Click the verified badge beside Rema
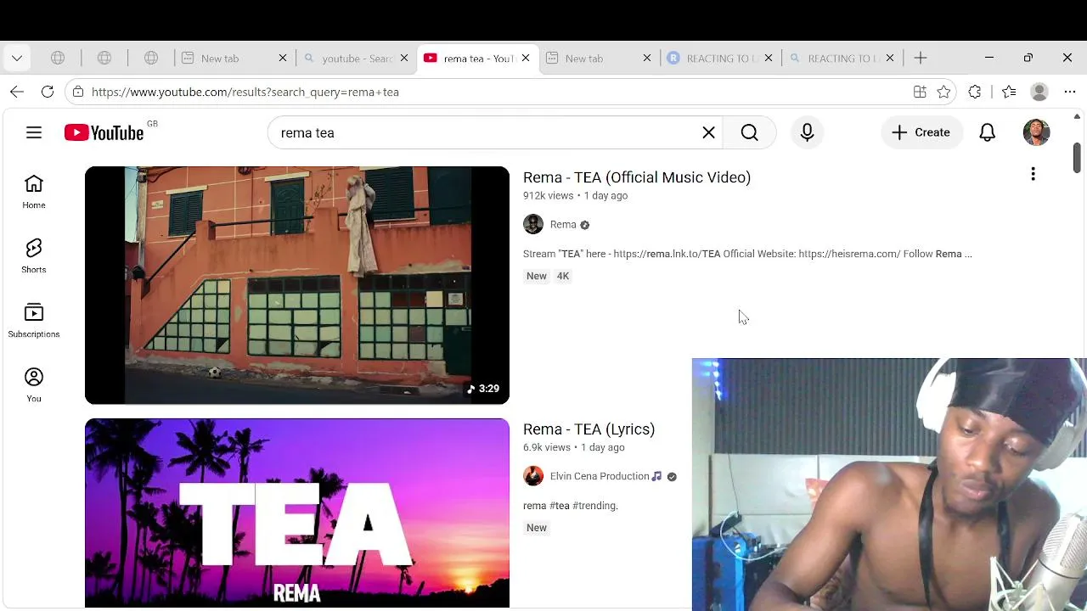This screenshot has height=611, width=1087. [x=584, y=225]
